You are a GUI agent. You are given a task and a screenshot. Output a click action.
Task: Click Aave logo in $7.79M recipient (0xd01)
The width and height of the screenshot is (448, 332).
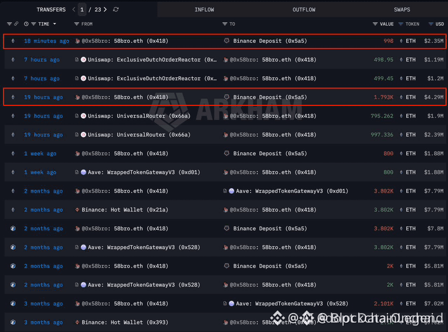[x=232, y=191]
